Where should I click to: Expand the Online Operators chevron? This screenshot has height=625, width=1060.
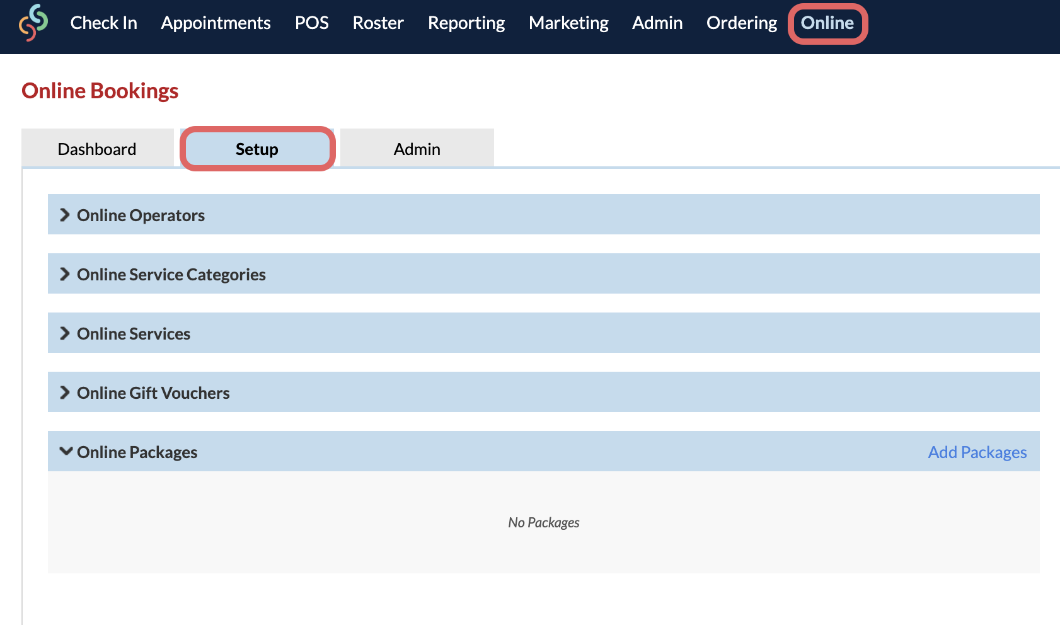pyautogui.click(x=64, y=215)
